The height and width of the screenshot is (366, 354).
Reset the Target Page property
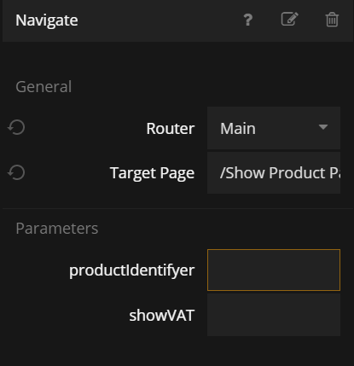point(16,172)
